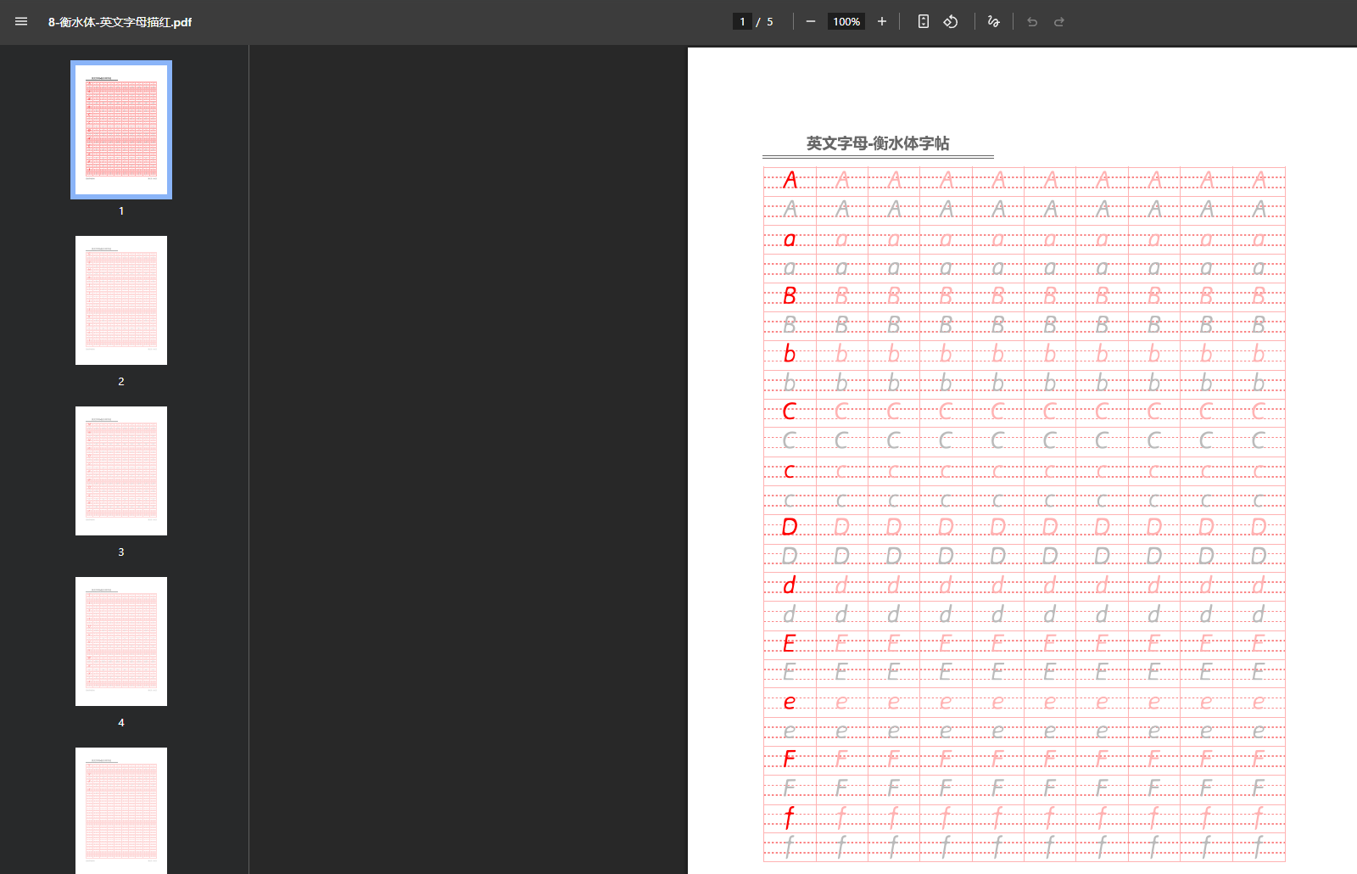Click the PDF file name in the toolbar
Screen dimensions: 1357x874
[120, 22]
